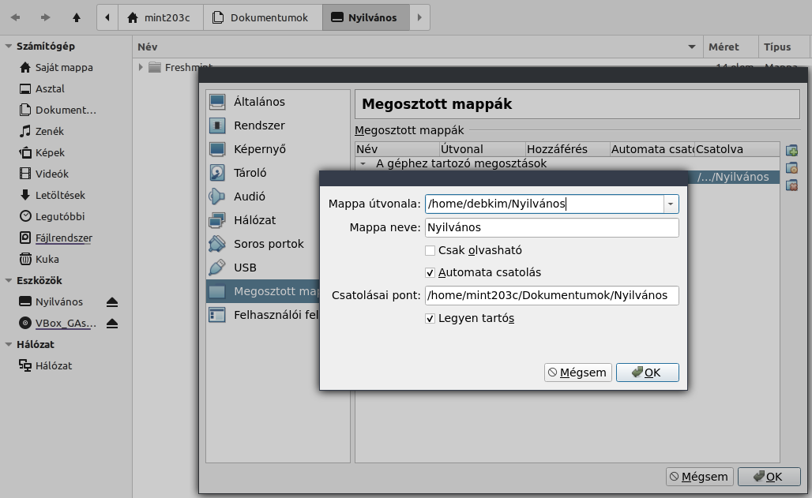Go forward in file manager history
The height and width of the screenshot is (498, 812).
[x=46, y=17]
